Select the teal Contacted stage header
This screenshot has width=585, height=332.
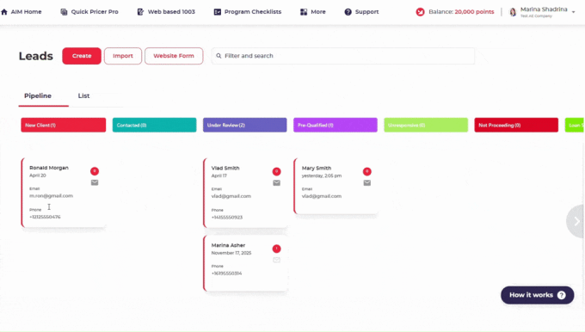pyautogui.click(x=155, y=125)
